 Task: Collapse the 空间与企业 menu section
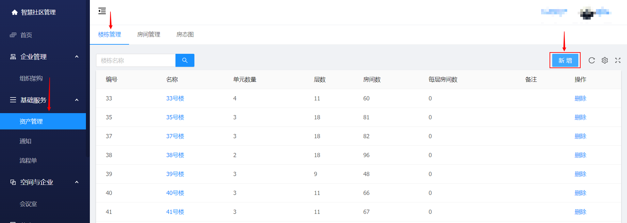coord(77,182)
